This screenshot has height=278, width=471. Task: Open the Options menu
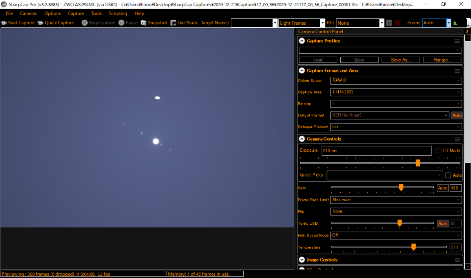point(53,13)
